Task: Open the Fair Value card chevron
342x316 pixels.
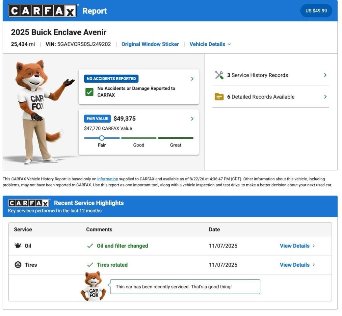Action: (192, 118)
